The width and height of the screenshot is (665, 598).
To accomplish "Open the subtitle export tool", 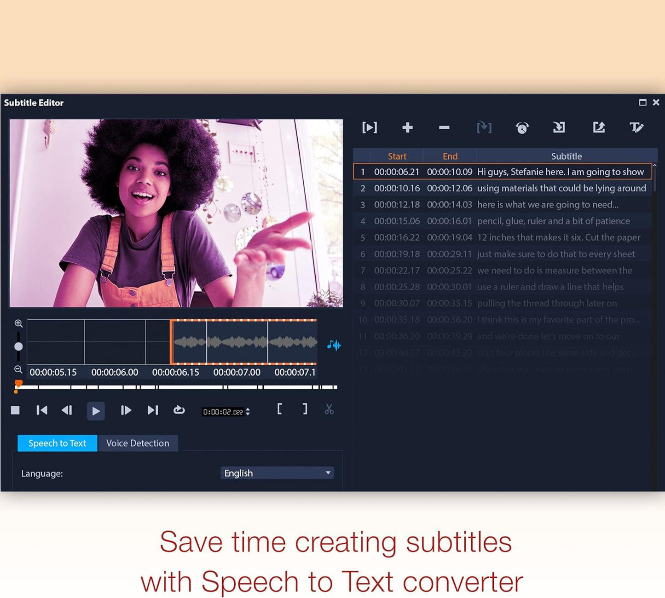I will 599,128.
